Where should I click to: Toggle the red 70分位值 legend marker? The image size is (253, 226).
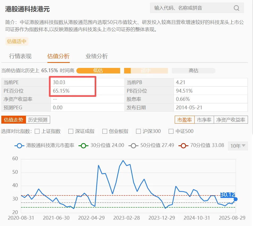(183, 146)
